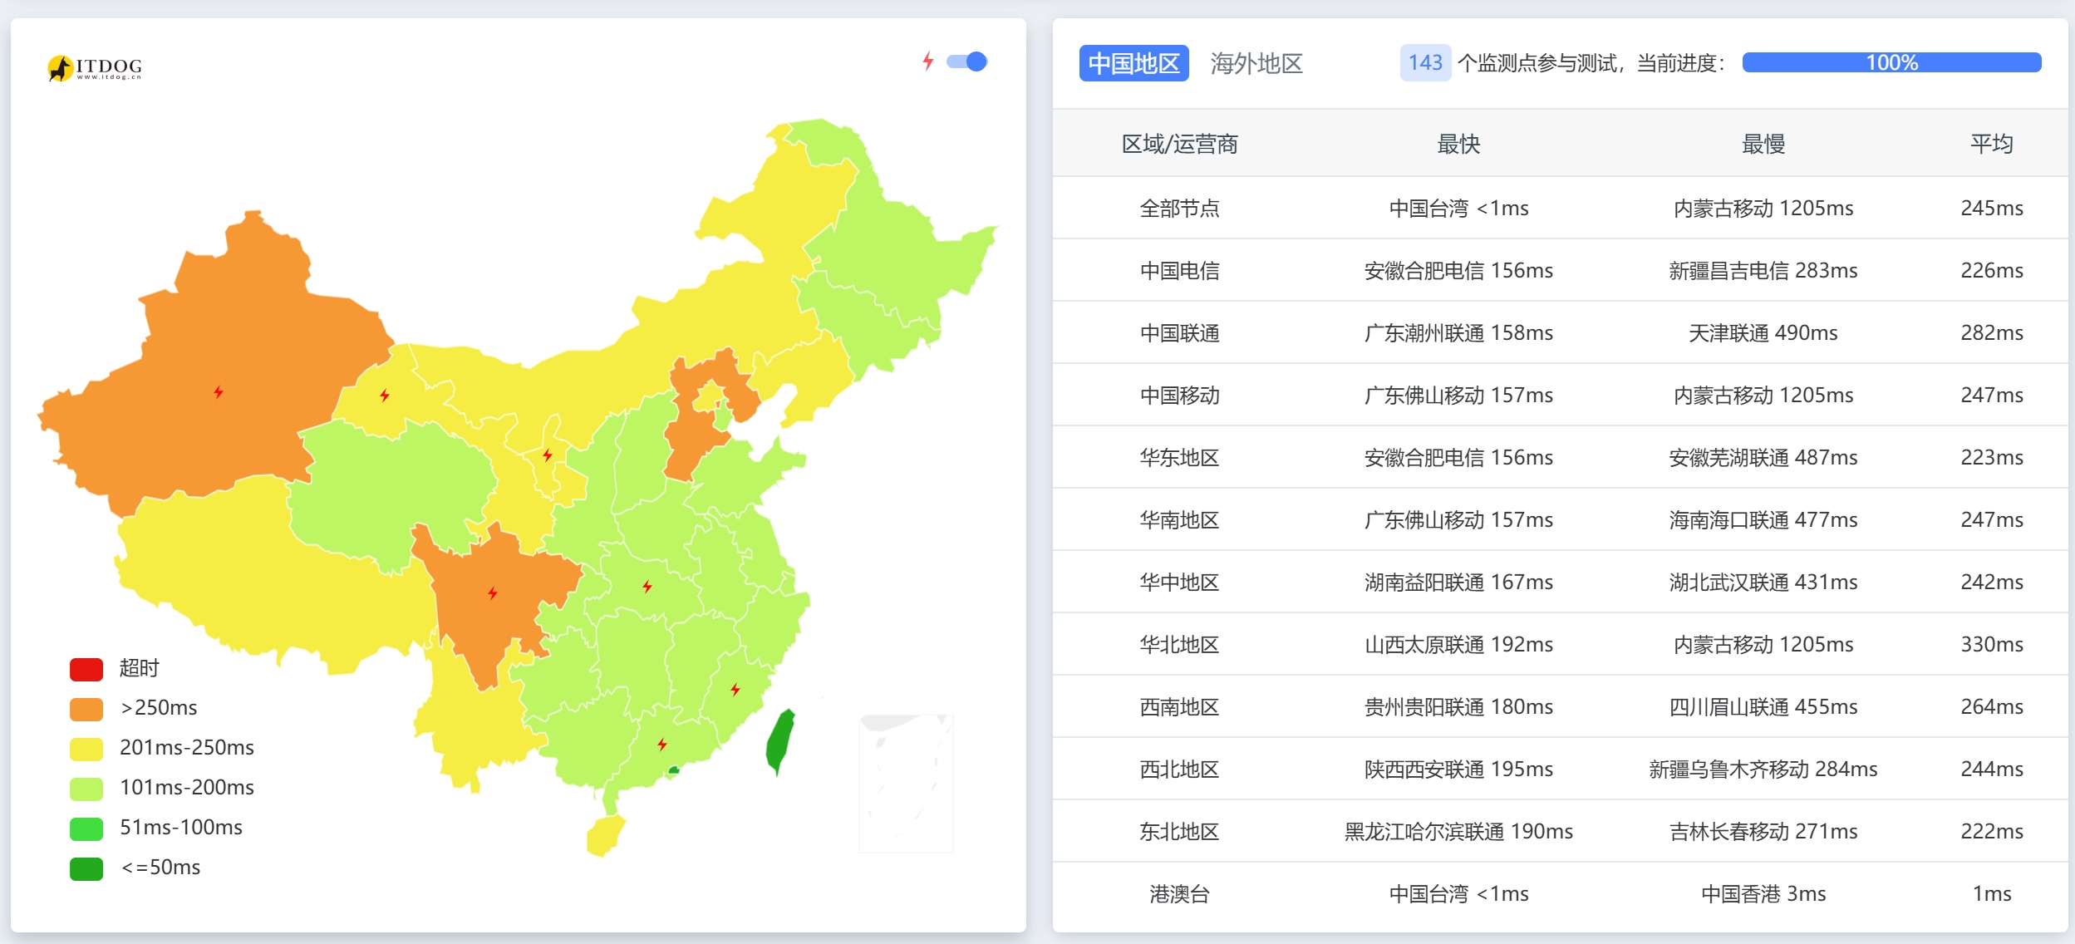The image size is (2075, 944).
Task: Click the yellow 201ms-250ms legend swatch
Action: 86,749
